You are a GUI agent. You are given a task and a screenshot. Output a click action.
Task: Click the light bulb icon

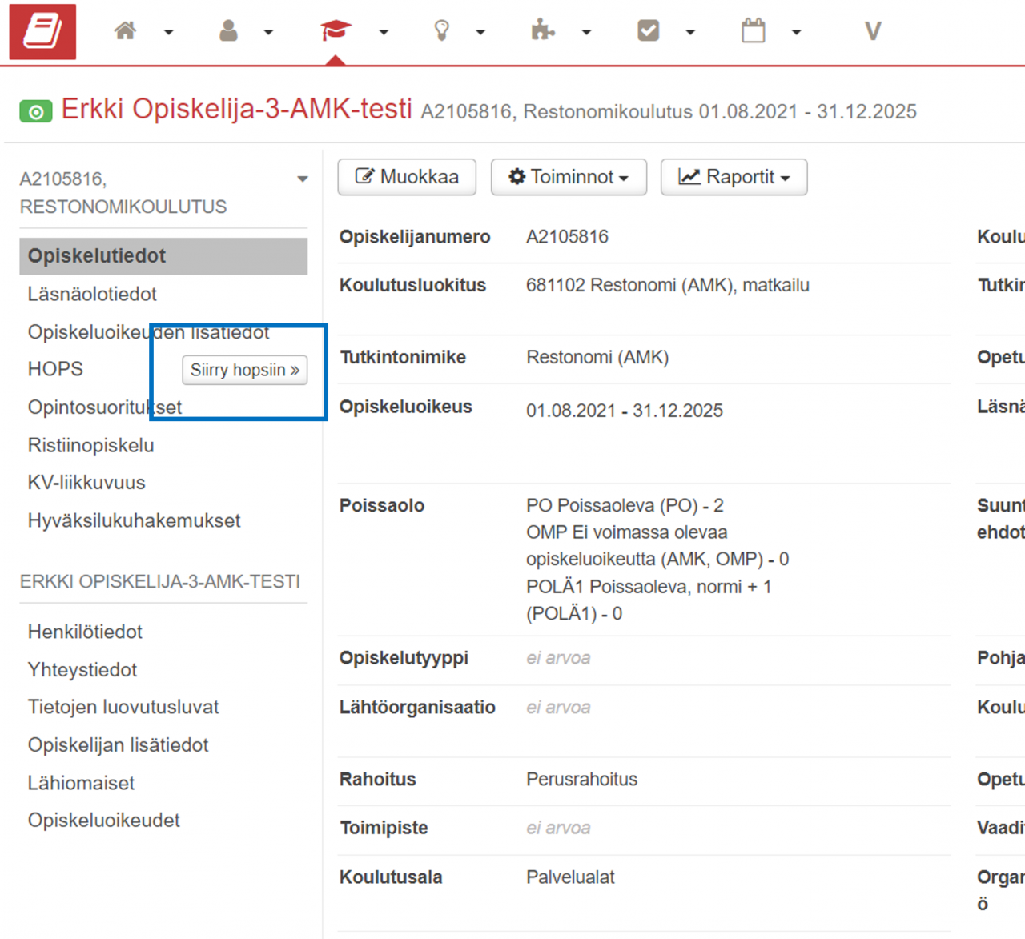point(441,31)
